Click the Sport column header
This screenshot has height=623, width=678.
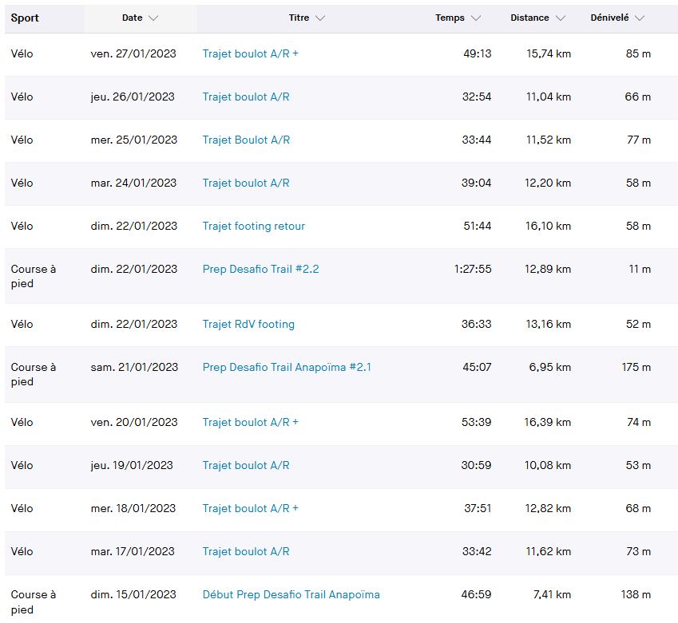point(25,18)
